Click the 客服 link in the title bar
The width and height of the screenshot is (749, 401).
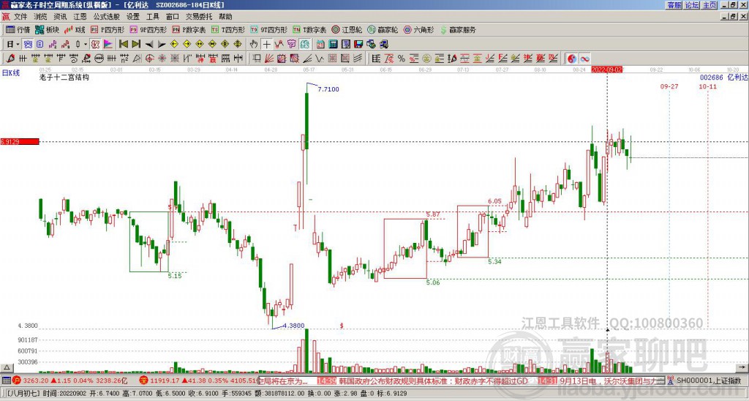click(x=674, y=5)
